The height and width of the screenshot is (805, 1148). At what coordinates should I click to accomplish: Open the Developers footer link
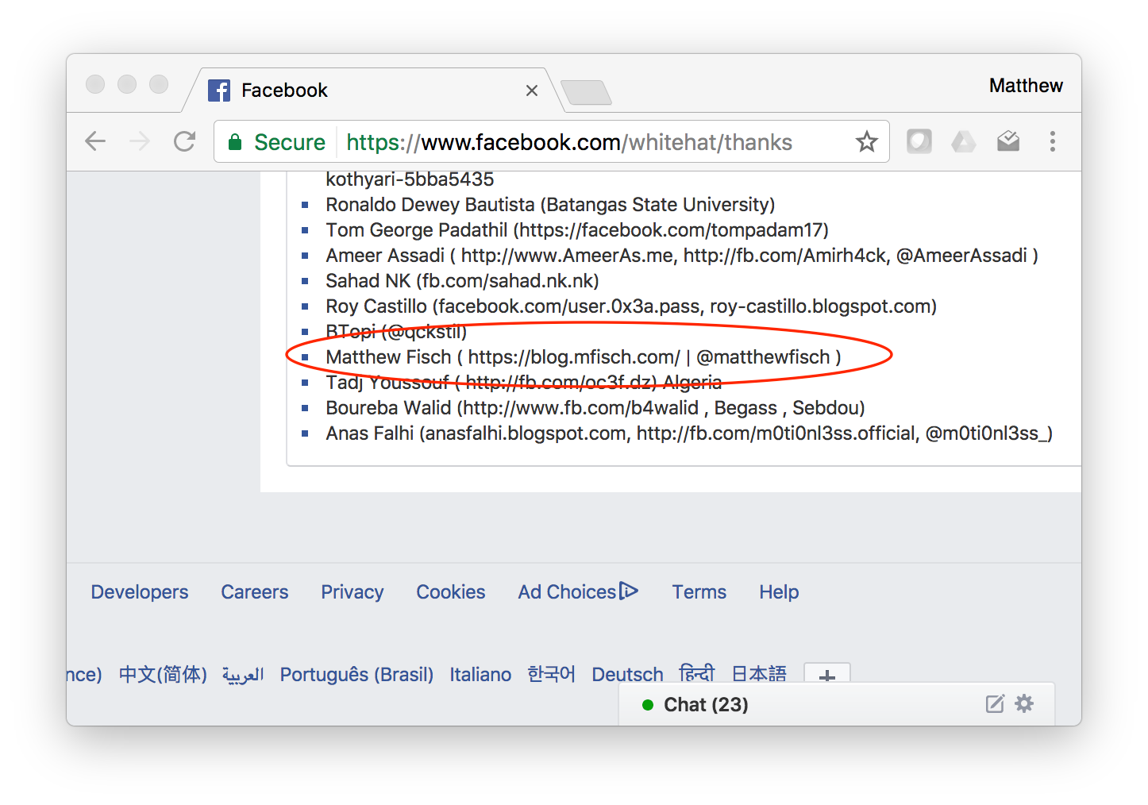pyautogui.click(x=140, y=592)
